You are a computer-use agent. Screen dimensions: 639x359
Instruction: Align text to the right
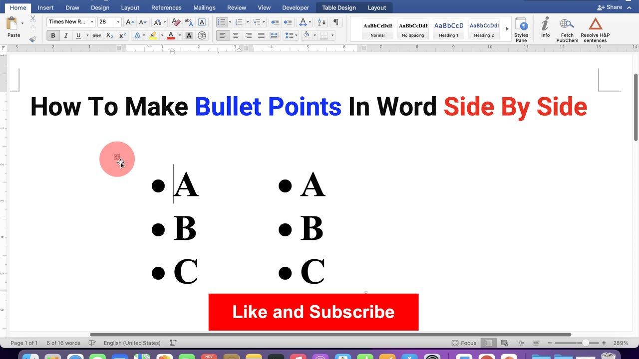[248, 35]
